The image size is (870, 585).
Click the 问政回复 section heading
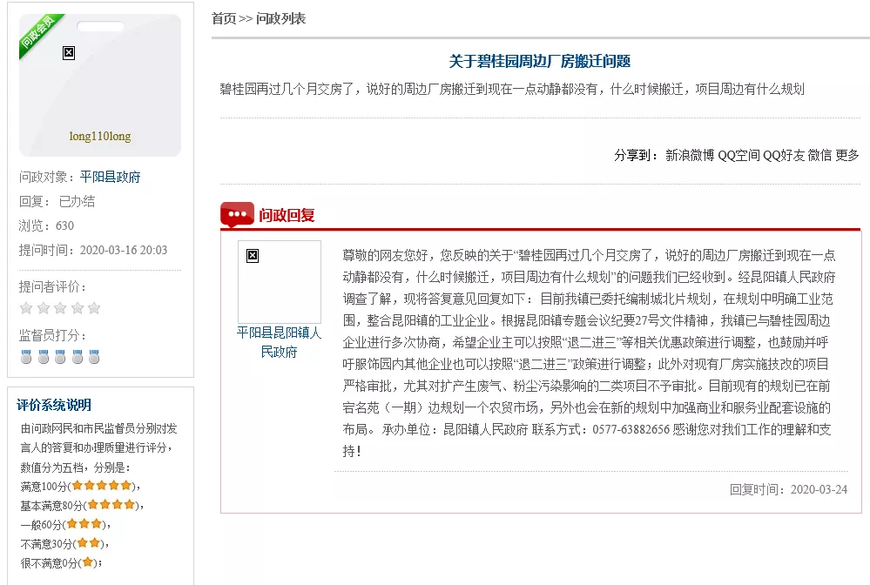pos(287,215)
